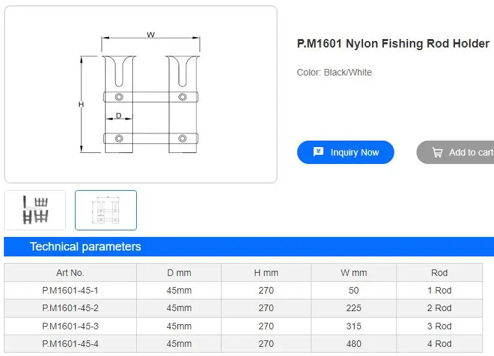
Task: Click the 4 Rod cell
Action: 439,344
